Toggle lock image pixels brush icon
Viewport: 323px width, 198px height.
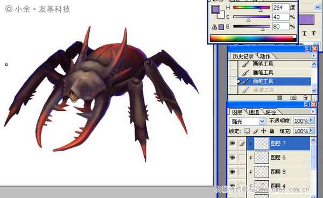pyautogui.click(x=255, y=131)
